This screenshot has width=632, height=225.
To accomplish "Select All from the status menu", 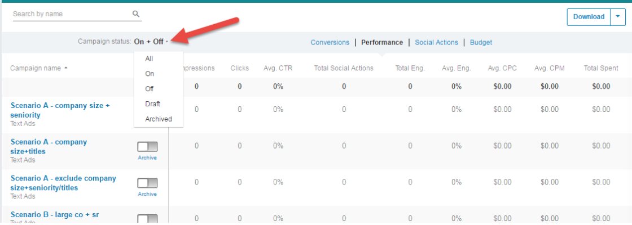I will click(x=149, y=58).
